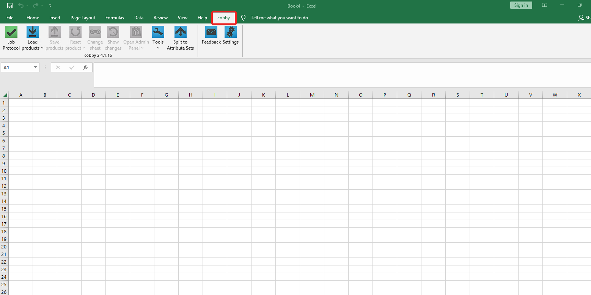
Task: Select cell A1
Action: pyautogui.click(x=20, y=103)
